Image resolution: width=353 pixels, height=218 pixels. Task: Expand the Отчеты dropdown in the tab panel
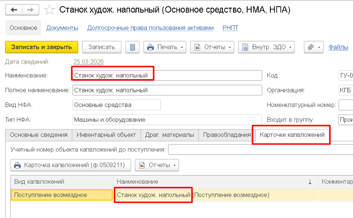pyautogui.click(x=157, y=165)
